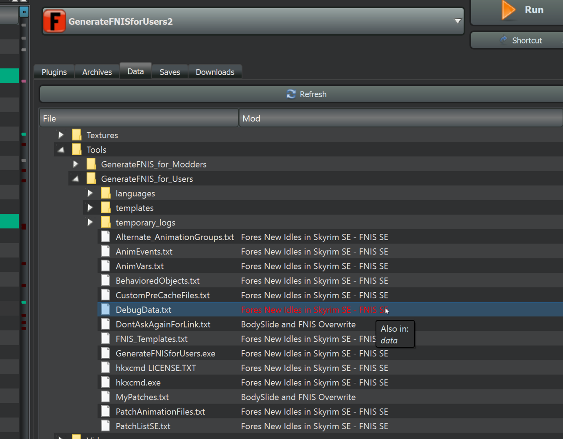The width and height of the screenshot is (563, 439).
Task: Click BodySlide and FNIS Overwrite for MyPatches.txt
Action: click(298, 397)
